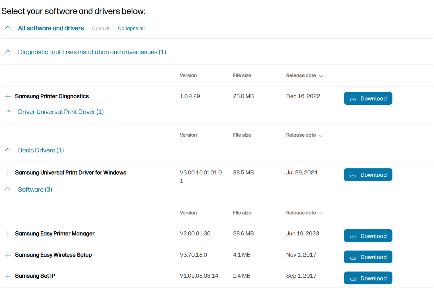Click File size column header in Software table
The width and height of the screenshot is (434, 294).
pos(242,213)
